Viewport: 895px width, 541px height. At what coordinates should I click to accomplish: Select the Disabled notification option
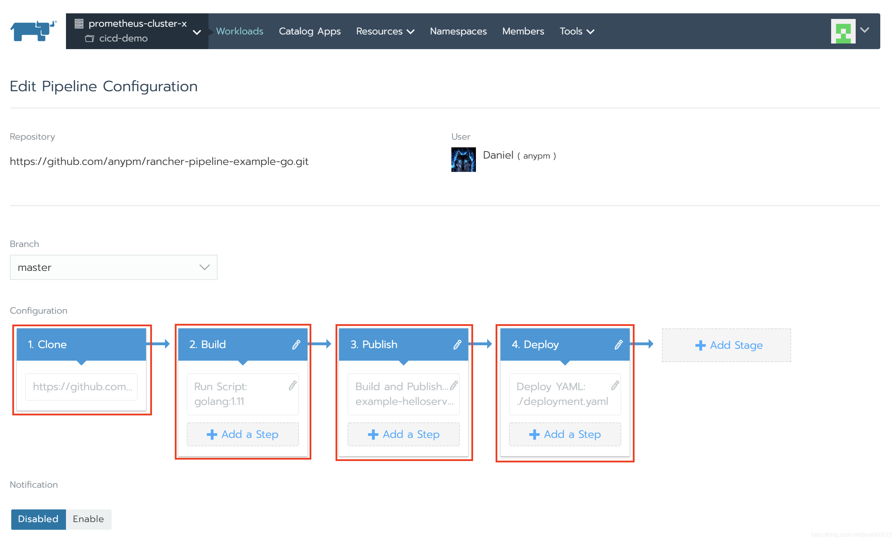tap(38, 519)
